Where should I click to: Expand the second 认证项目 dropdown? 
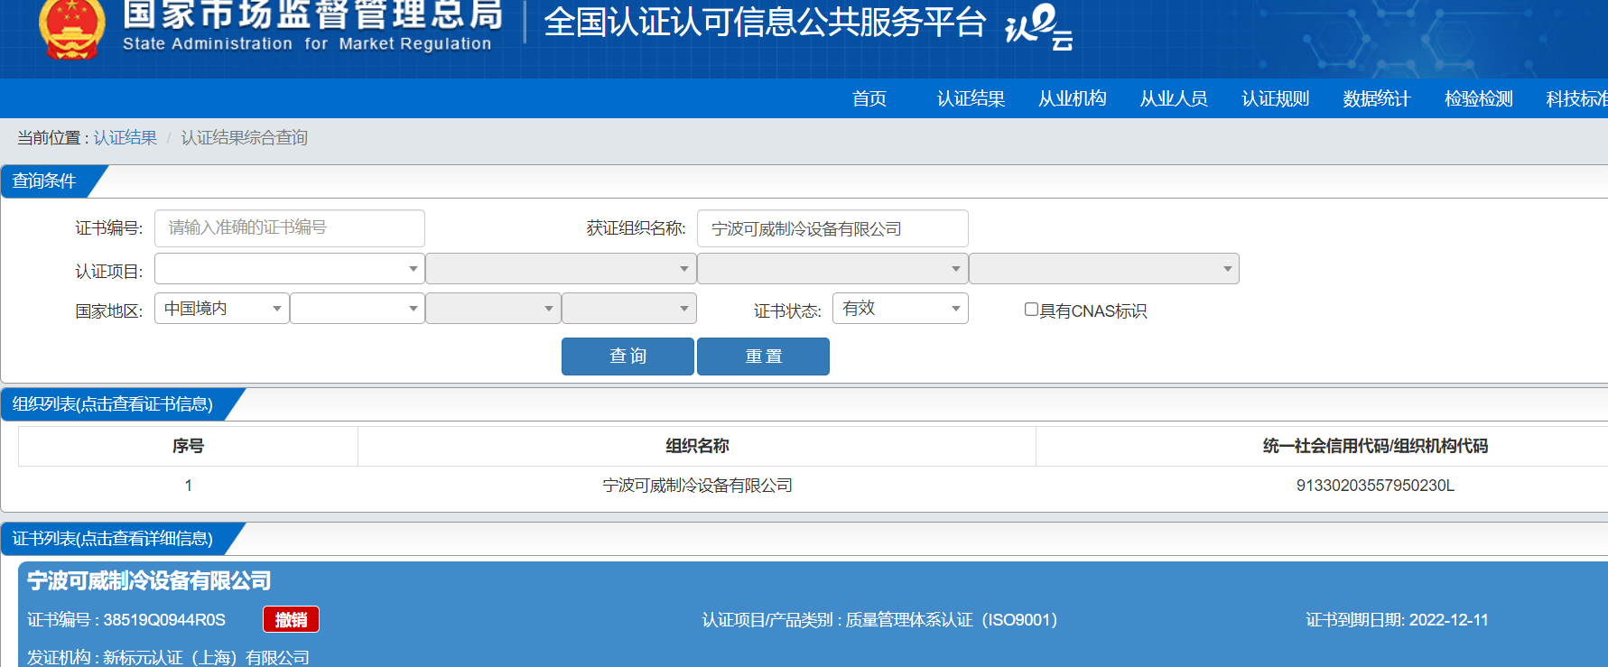click(x=561, y=269)
